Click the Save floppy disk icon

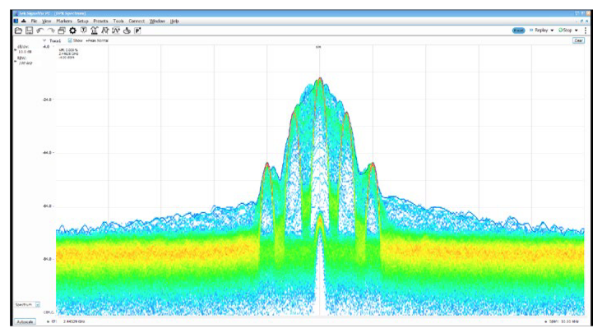(28, 30)
